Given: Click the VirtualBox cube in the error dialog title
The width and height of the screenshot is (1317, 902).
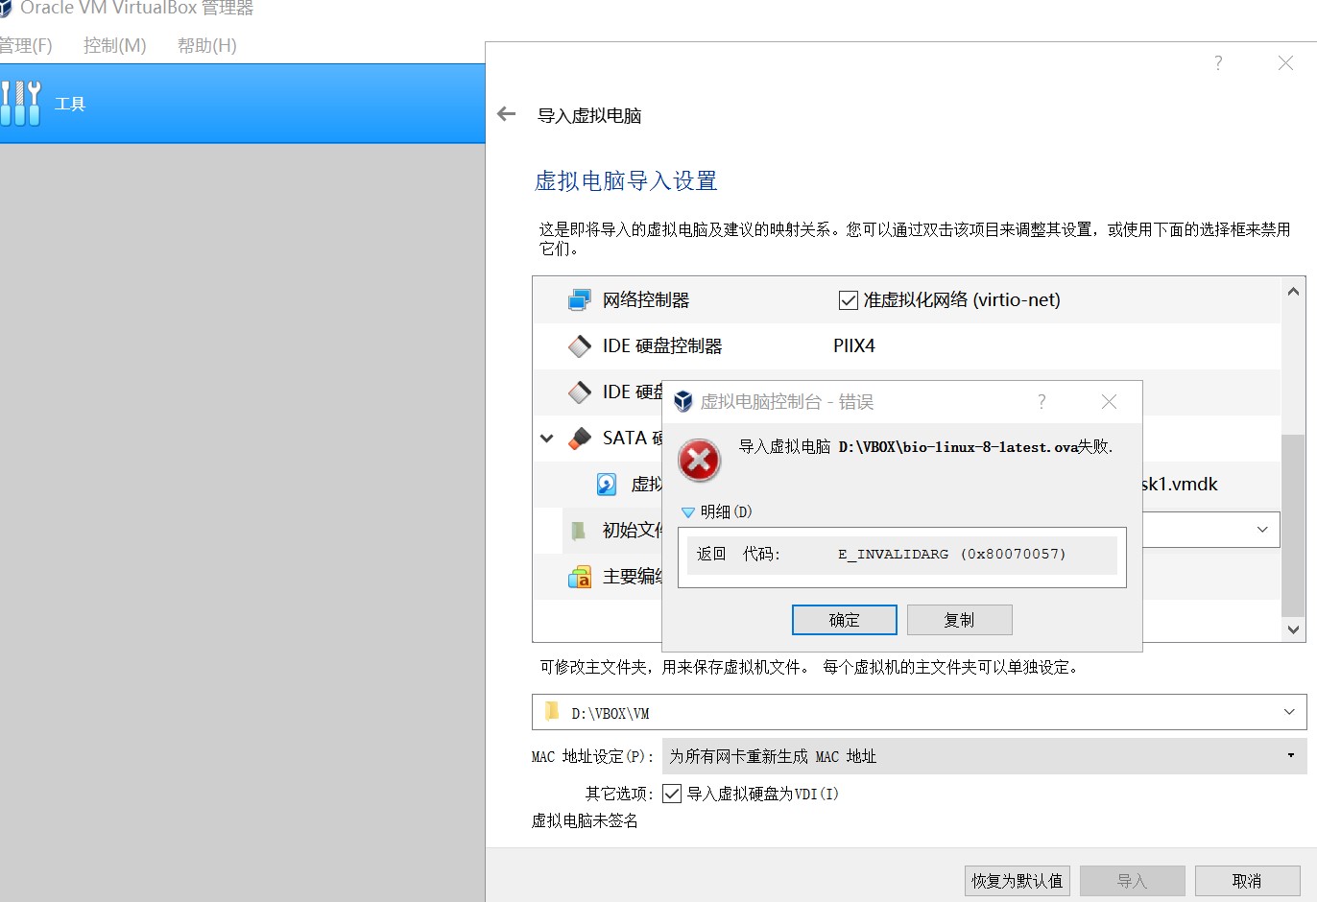Looking at the screenshot, I should (683, 401).
